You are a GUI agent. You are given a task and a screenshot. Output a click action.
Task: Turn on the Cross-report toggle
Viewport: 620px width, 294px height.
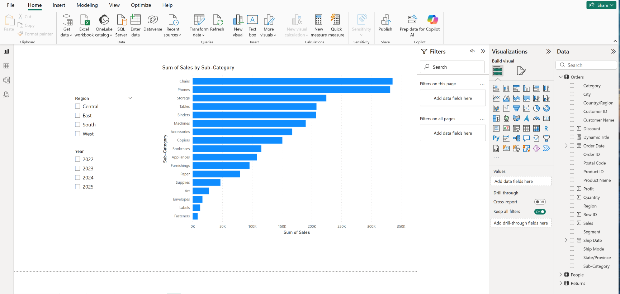tap(540, 202)
